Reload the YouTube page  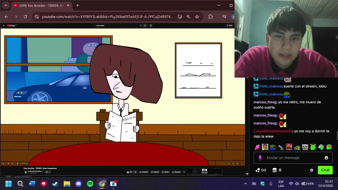(25, 17)
